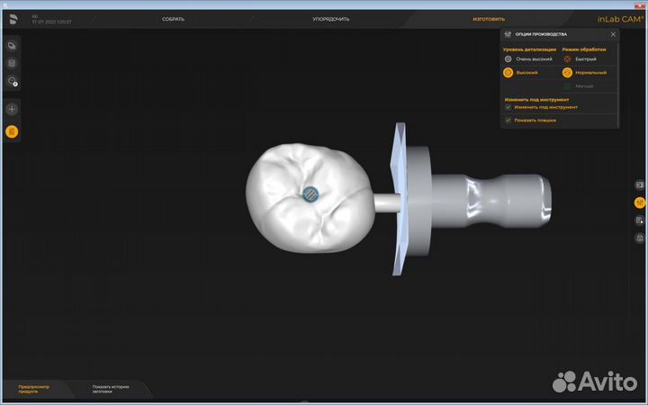Open the restoration objects sidebar icon
This screenshot has height=405, width=648.
point(12,46)
